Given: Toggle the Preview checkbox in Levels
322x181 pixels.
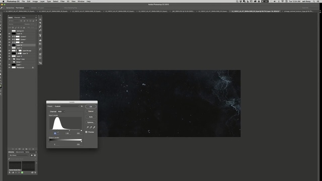Looking at the screenshot, I should (x=86, y=132).
